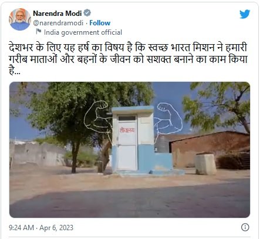
Task: Click the Twitter bird logo
Action: (245, 14)
